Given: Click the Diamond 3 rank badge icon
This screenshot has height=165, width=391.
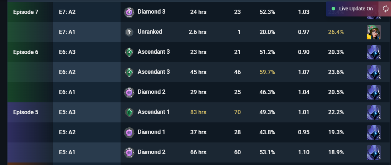Looking at the screenshot, I should coord(129,12).
